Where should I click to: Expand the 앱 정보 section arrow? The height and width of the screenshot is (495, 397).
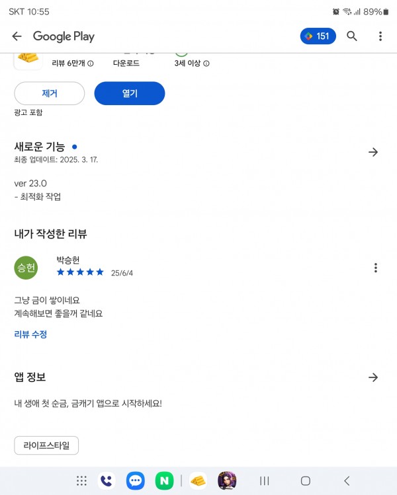(373, 377)
